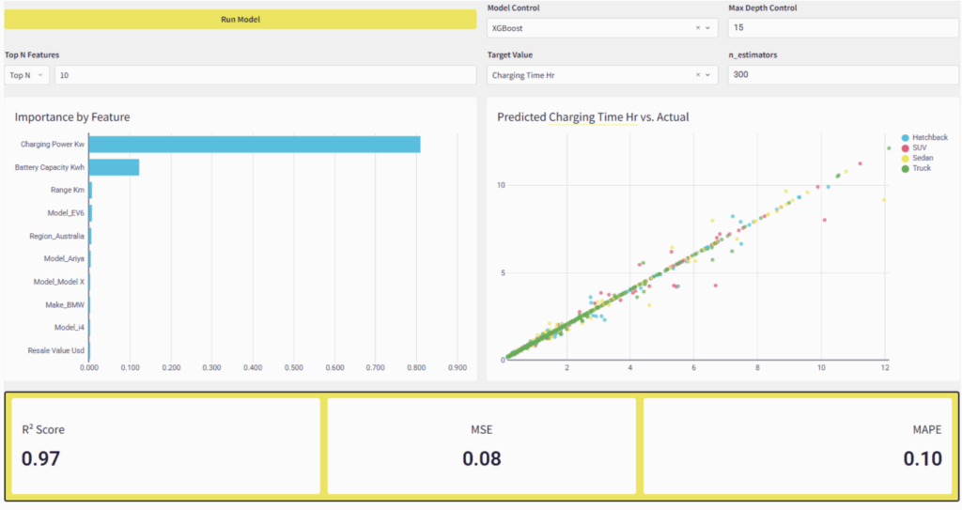Screen dimensions: 962x510
Task: Click the MAPE metric card
Action: point(799,445)
